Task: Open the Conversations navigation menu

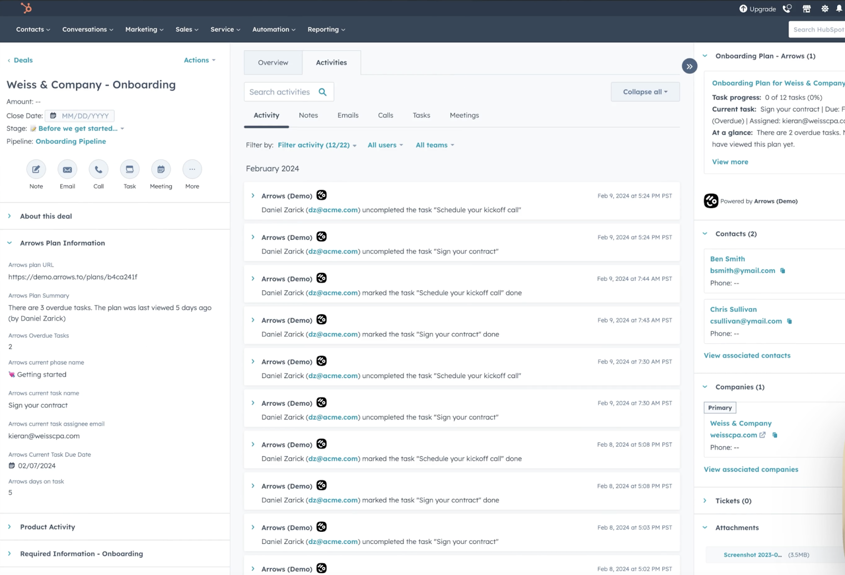Action: (x=88, y=30)
